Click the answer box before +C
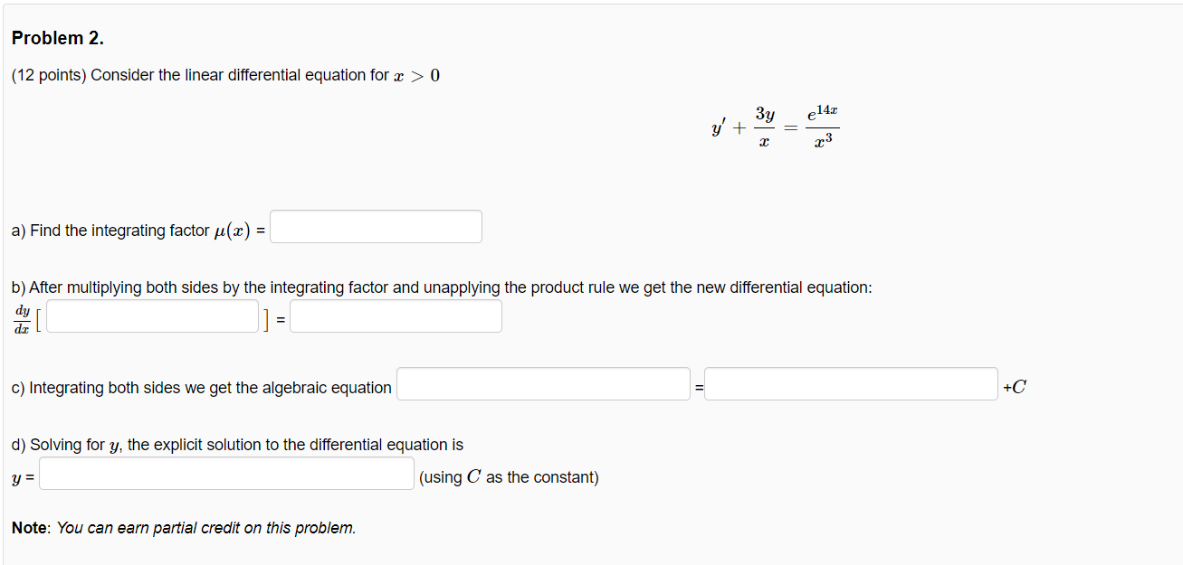 pyautogui.click(x=849, y=383)
